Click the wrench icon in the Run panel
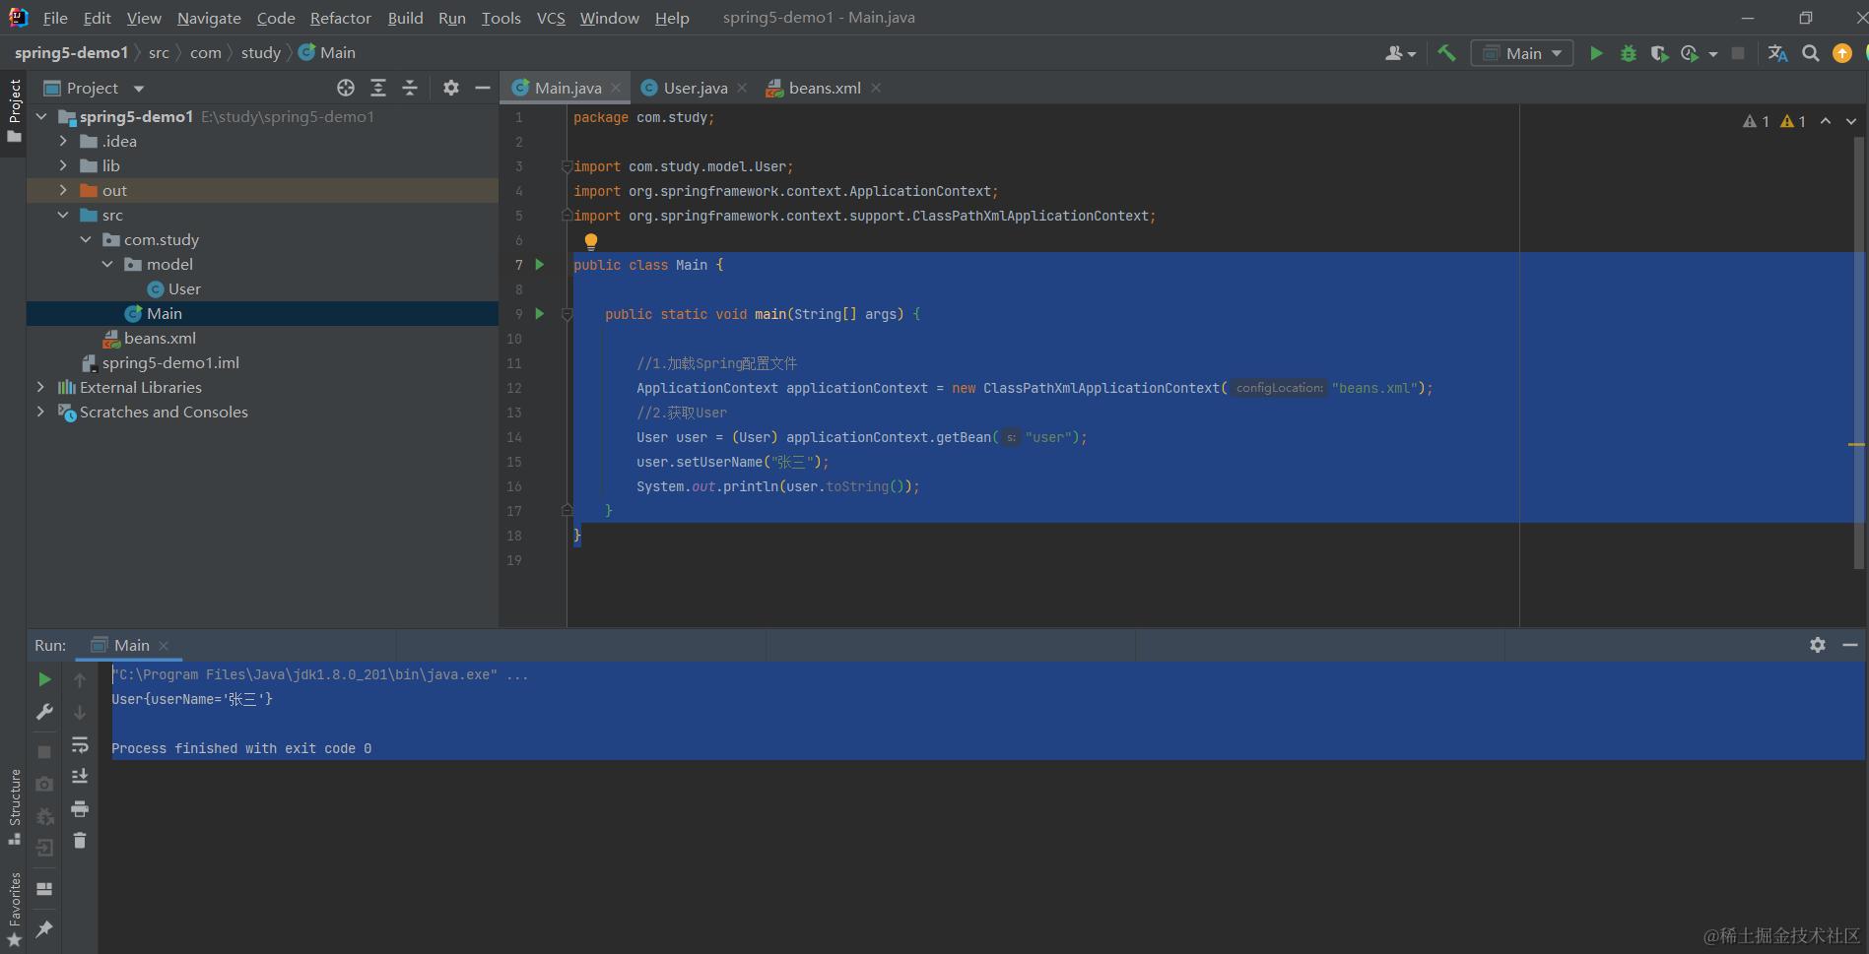 tap(44, 712)
